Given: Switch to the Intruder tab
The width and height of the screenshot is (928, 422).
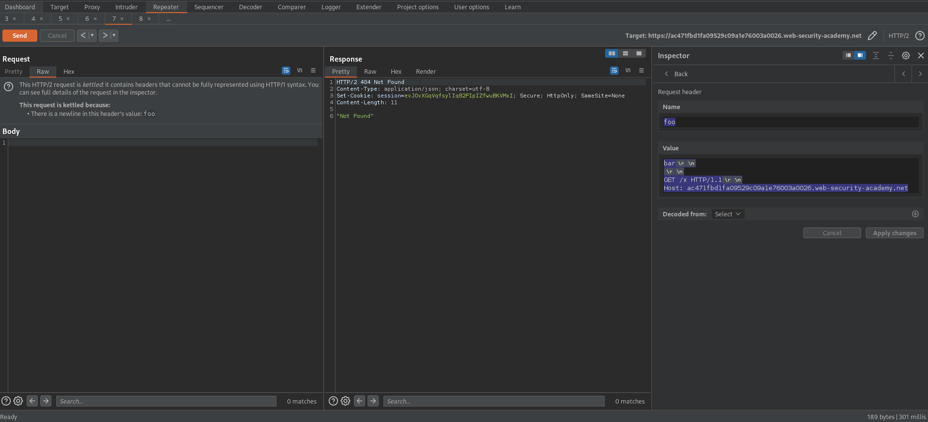Looking at the screenshot, I should coord(127,7).
